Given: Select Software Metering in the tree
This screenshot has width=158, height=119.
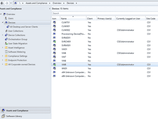Looking at the screenshot, I should (17, 52).
